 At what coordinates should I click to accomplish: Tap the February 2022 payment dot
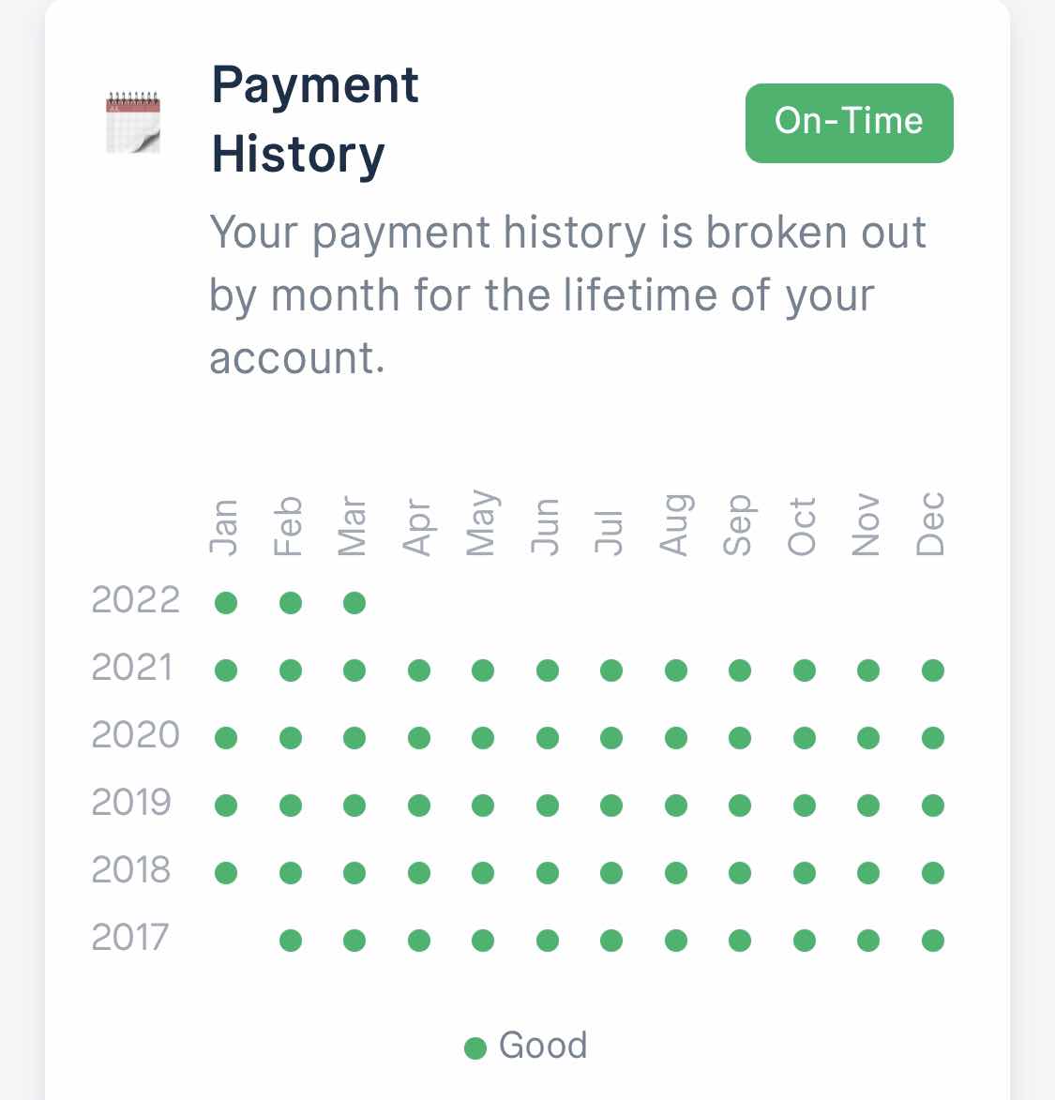(291, 603)
